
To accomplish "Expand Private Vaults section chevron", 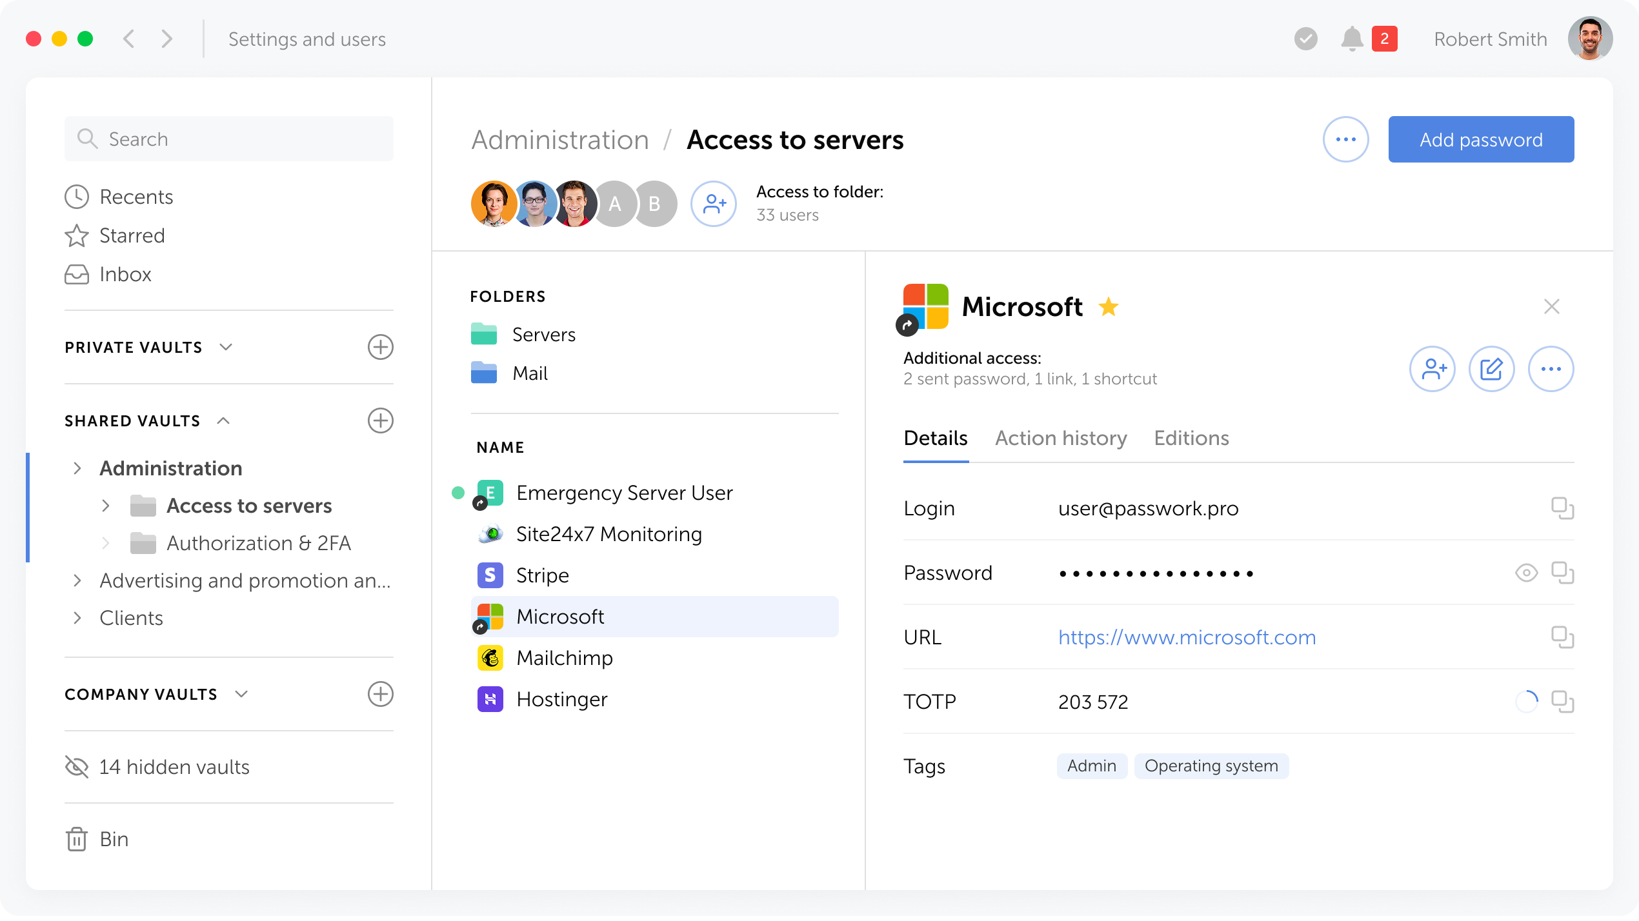I will 226,347.
